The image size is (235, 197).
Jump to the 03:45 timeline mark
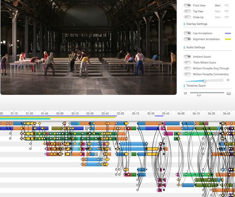(x=166, y=114)
